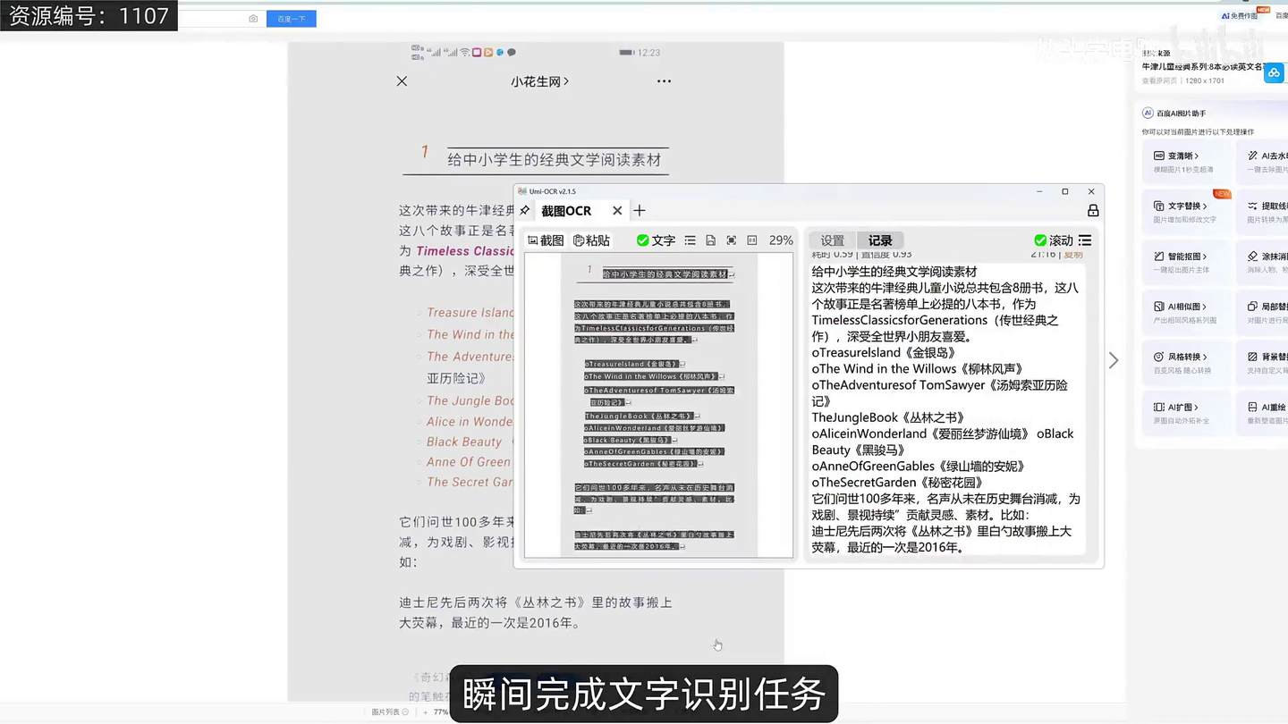
Task: Click the 粘贴 paste button in Umi-OCR
Action: [591, 240]
